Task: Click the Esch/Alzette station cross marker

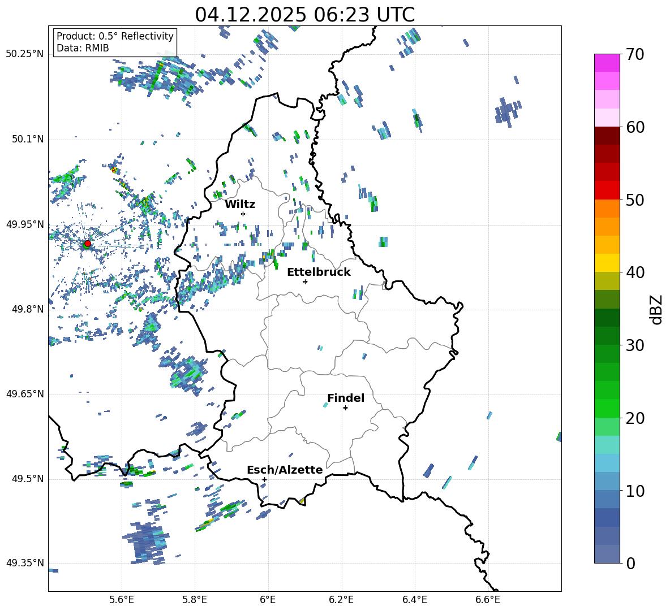Action: [x=264, y=479]
